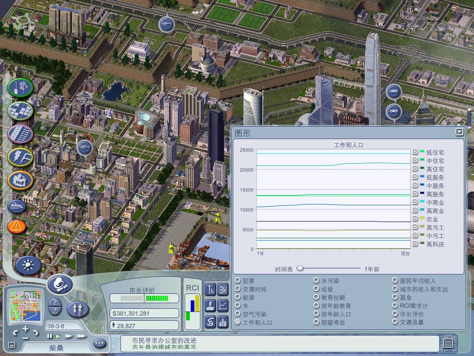Toggle the 高科技 graph line checkbox

pyautogui.click(x=415, y=243)
